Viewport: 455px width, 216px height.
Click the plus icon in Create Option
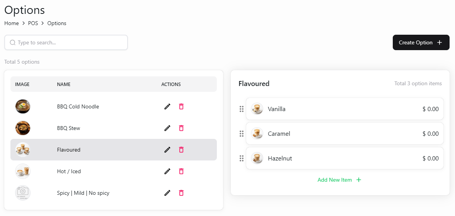[440, 42]
